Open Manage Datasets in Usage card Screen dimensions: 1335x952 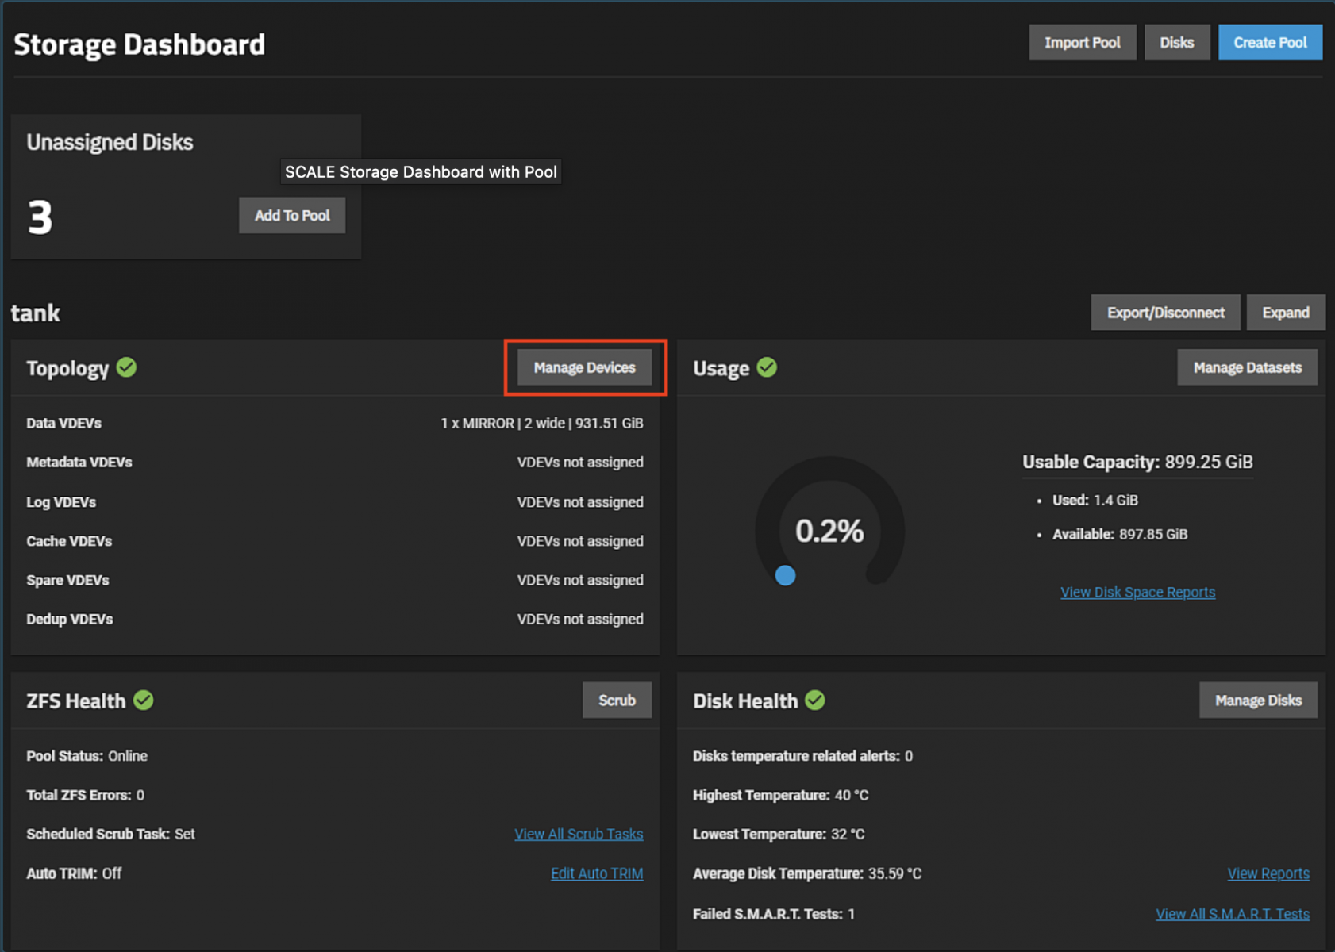click(x=1247, y=367)
